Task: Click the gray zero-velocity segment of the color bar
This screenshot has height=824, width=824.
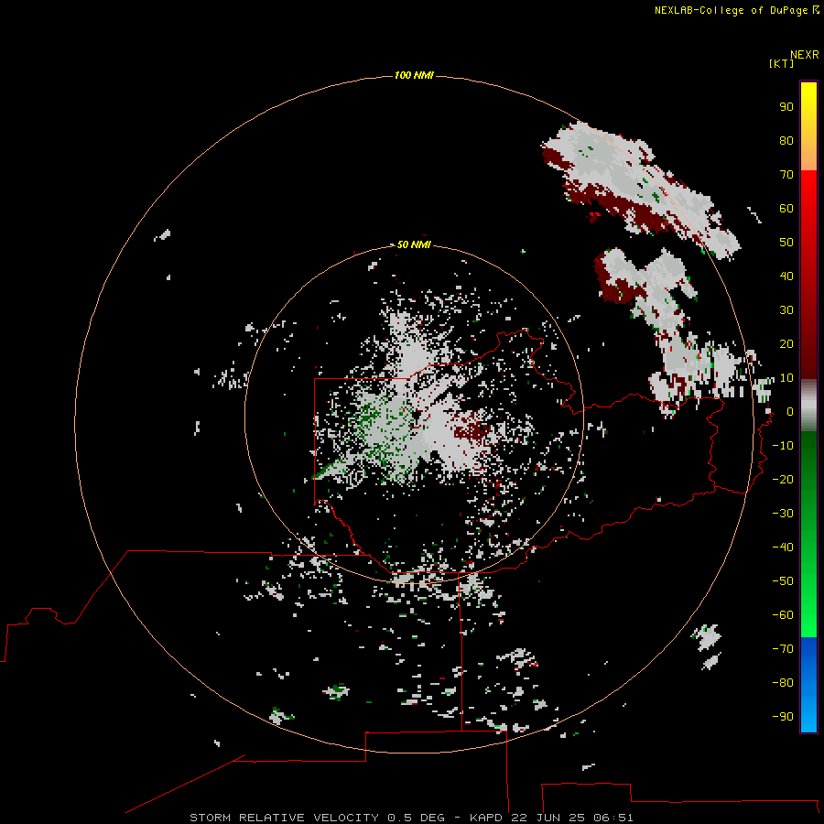Action: [x=808, y=406]
